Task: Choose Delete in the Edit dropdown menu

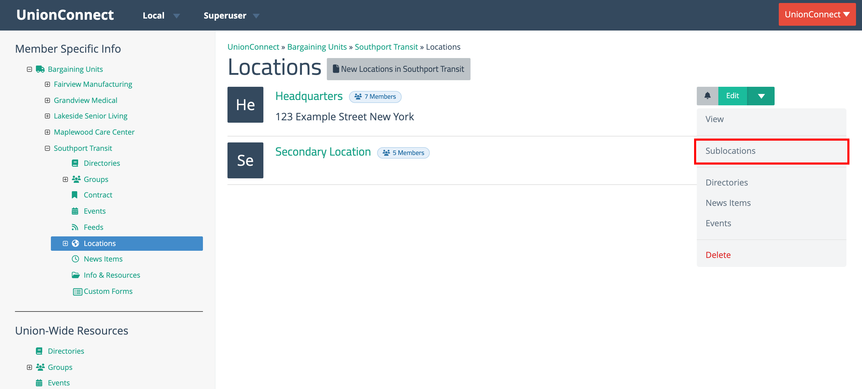Action: pos(771,255)
